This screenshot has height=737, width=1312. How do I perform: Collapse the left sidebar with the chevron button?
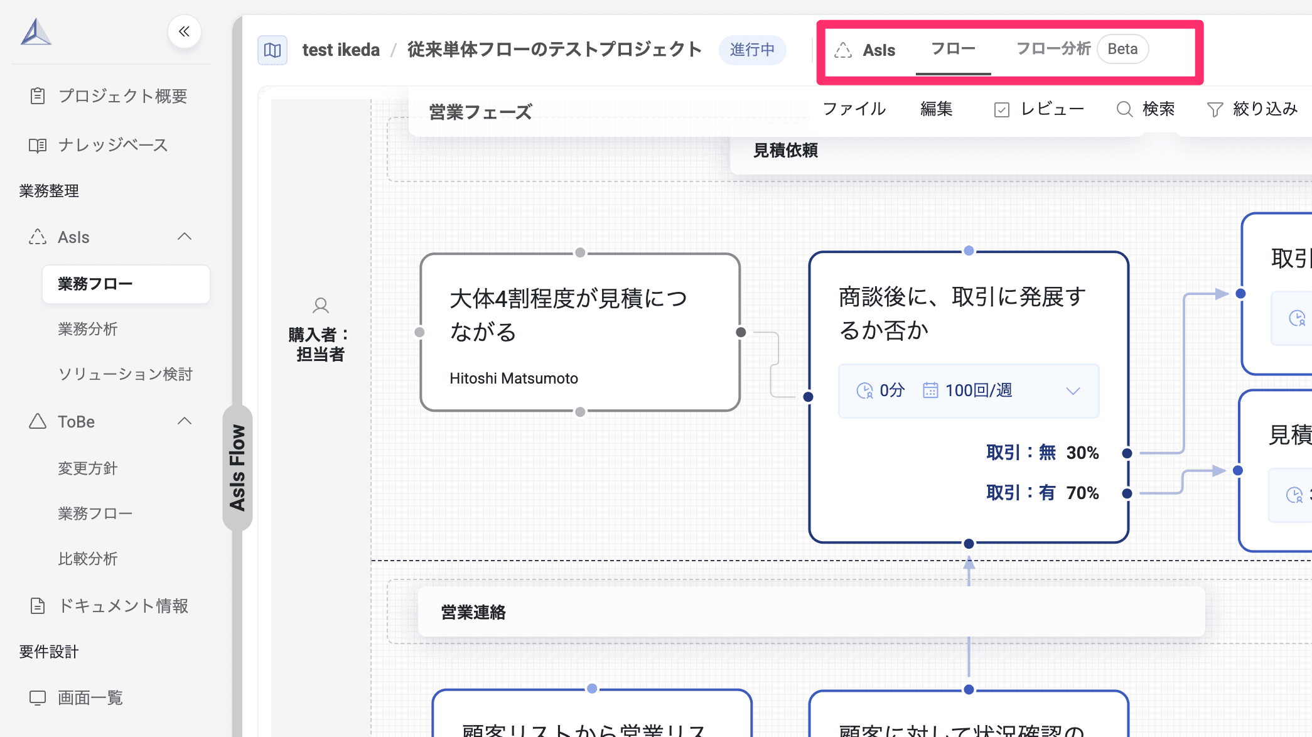(184, 31)
